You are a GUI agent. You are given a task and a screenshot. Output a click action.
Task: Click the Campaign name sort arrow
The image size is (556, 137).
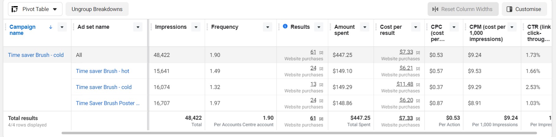click(x=51, y=27)
